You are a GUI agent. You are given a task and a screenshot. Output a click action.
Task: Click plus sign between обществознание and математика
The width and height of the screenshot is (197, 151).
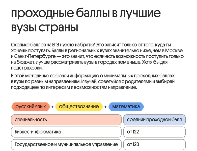pyautogui.click(x=105, y=107)
